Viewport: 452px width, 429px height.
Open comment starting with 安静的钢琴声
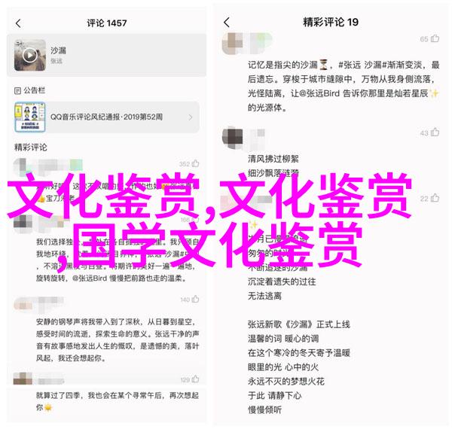(x=118, y=339)
